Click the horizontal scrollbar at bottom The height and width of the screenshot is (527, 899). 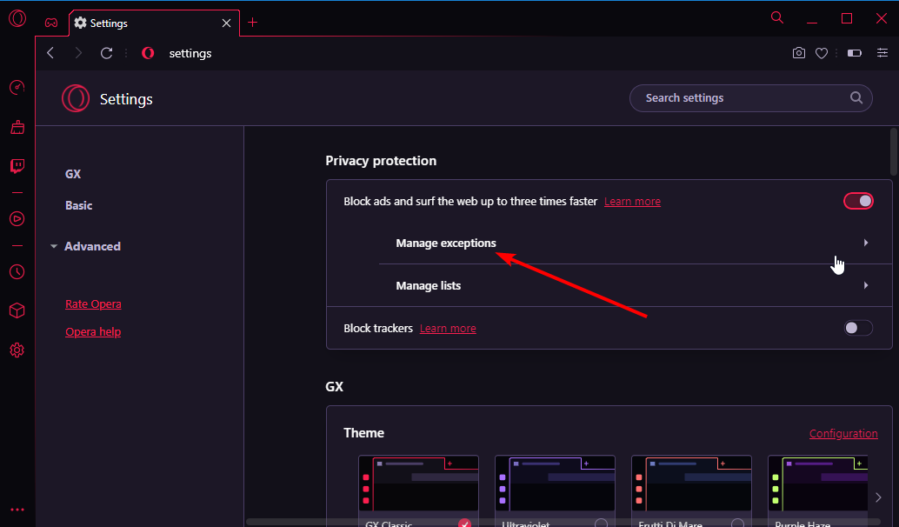tap(563, 522)
